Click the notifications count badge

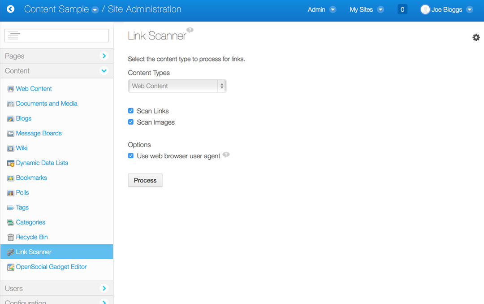[x=402, y=9]
